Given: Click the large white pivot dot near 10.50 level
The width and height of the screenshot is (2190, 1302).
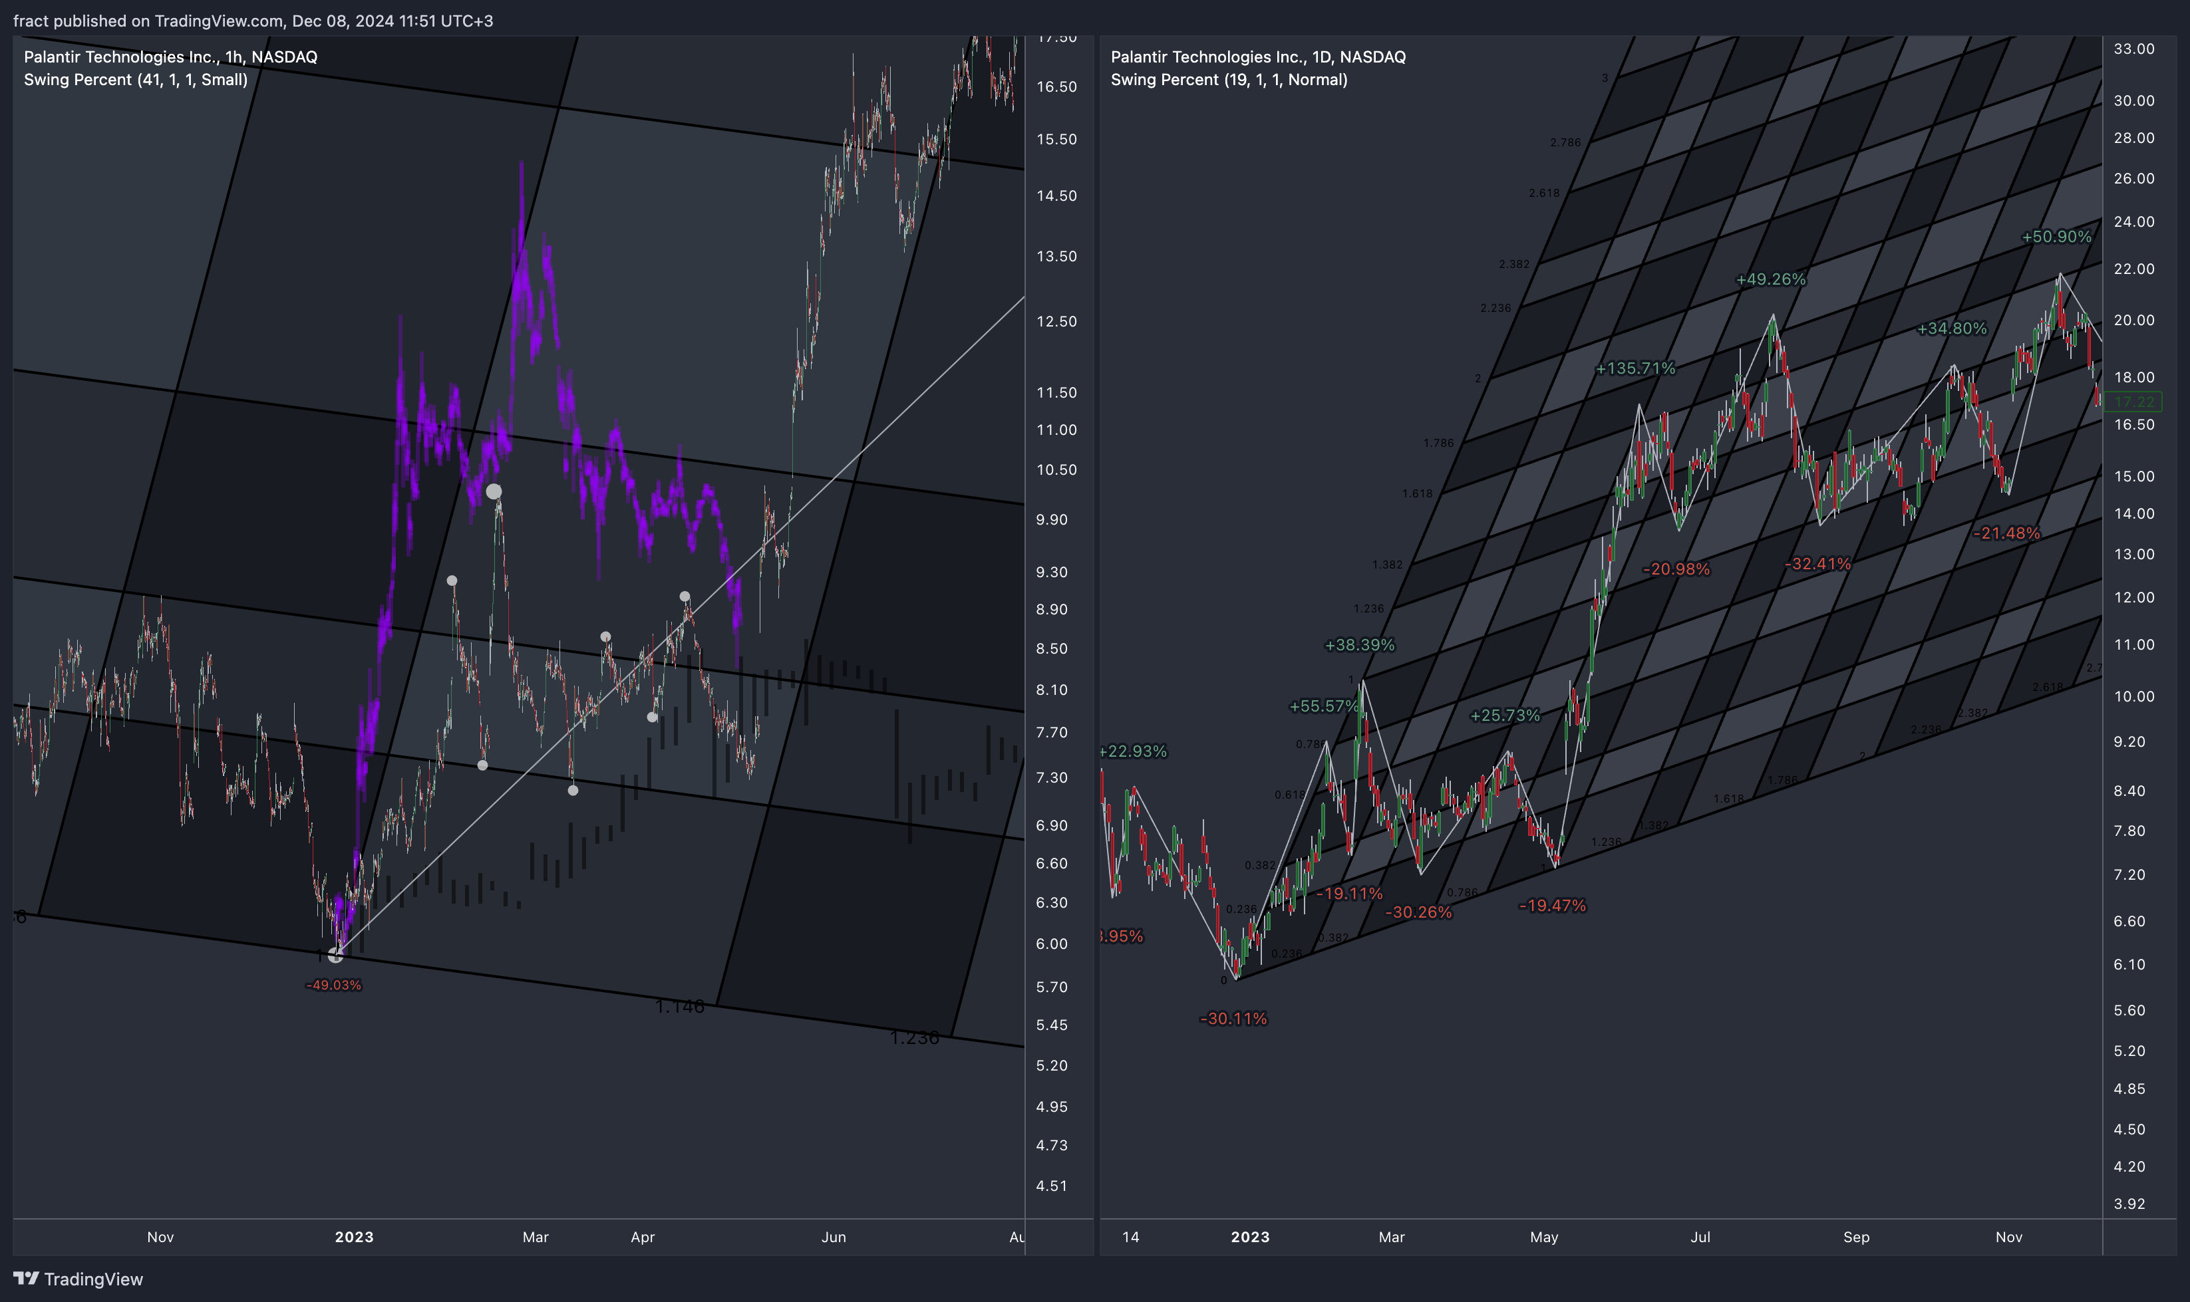Looking at the screenshot, I should tap(494, 491).
